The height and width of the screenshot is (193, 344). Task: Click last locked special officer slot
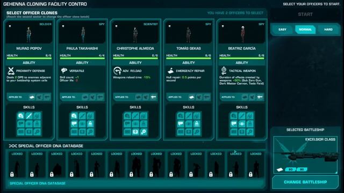(256, 165)
